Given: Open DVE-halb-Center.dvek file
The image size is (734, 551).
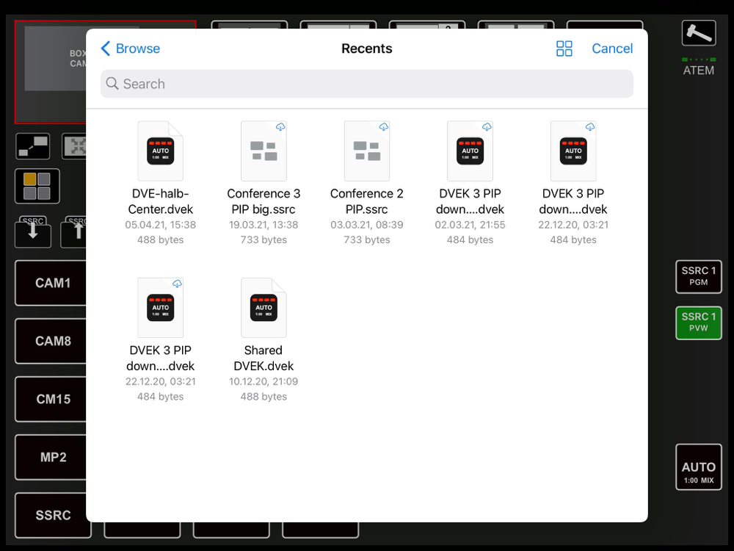Looking at the screenshot, I should click(x=161, y=151).
